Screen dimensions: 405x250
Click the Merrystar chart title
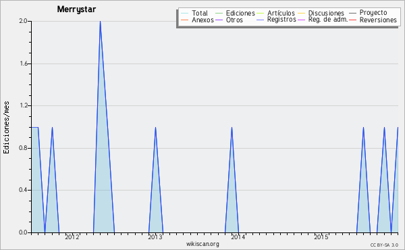[76, 9]
